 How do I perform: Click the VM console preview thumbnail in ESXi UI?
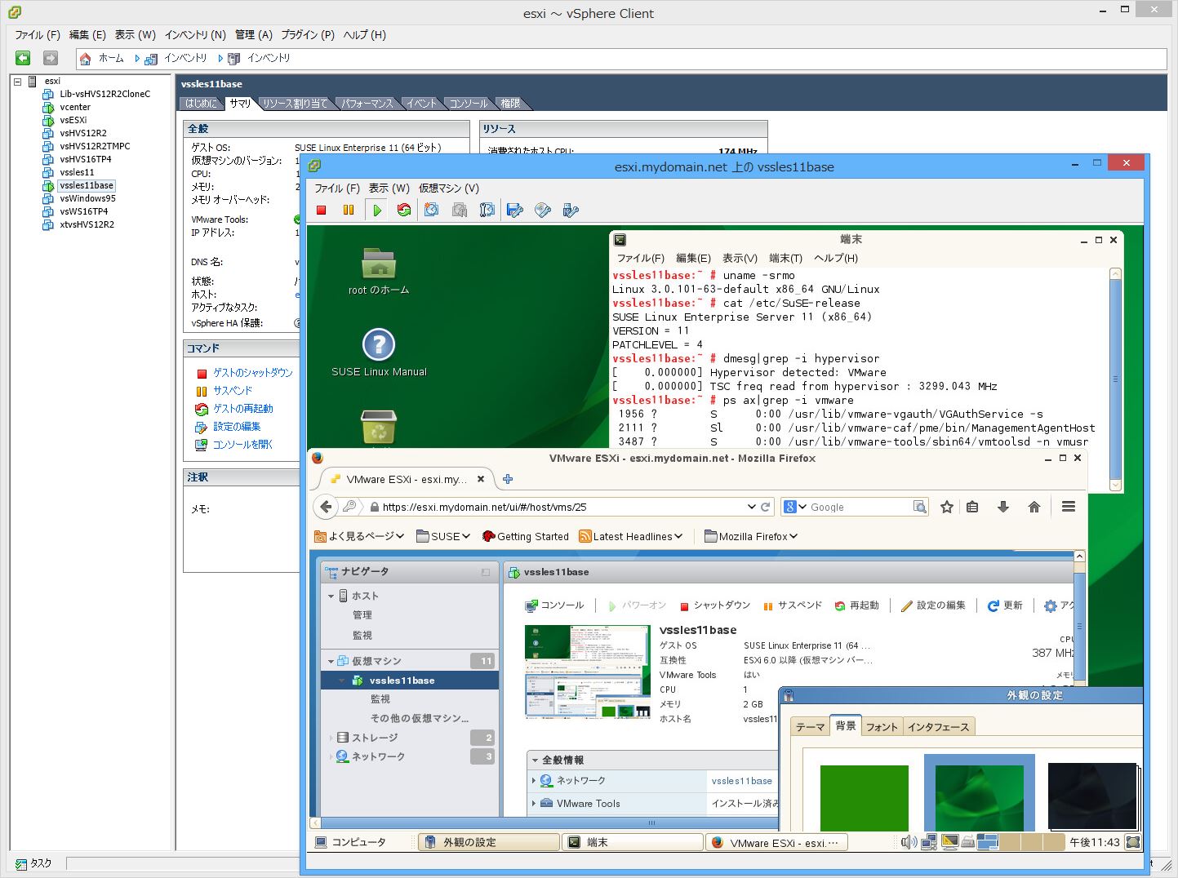coord(588,672)
